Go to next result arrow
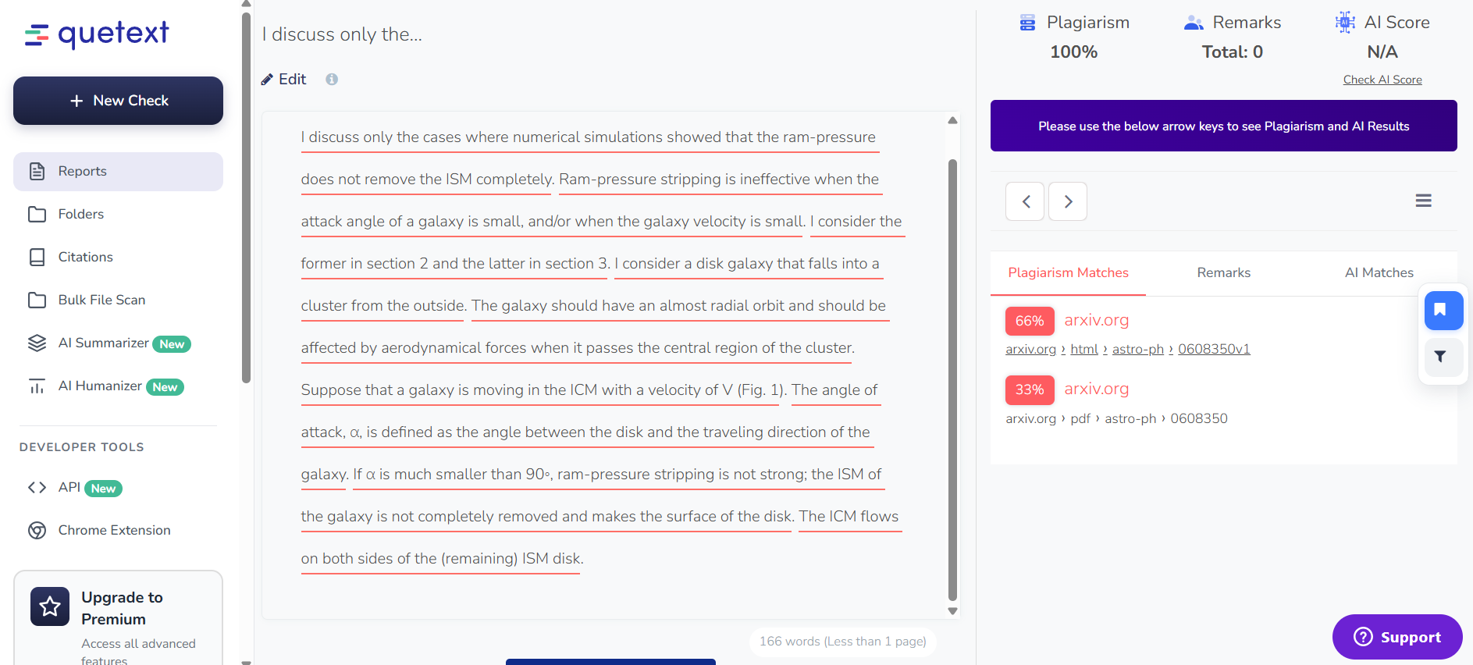This screenshot has width=1473, height=665. [1067, 201]
